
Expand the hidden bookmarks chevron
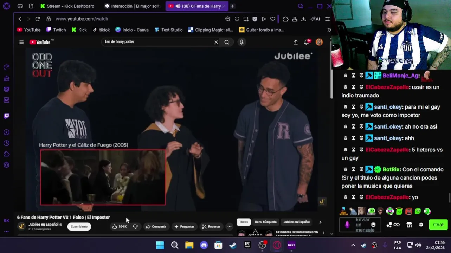[x=329, y=30]
